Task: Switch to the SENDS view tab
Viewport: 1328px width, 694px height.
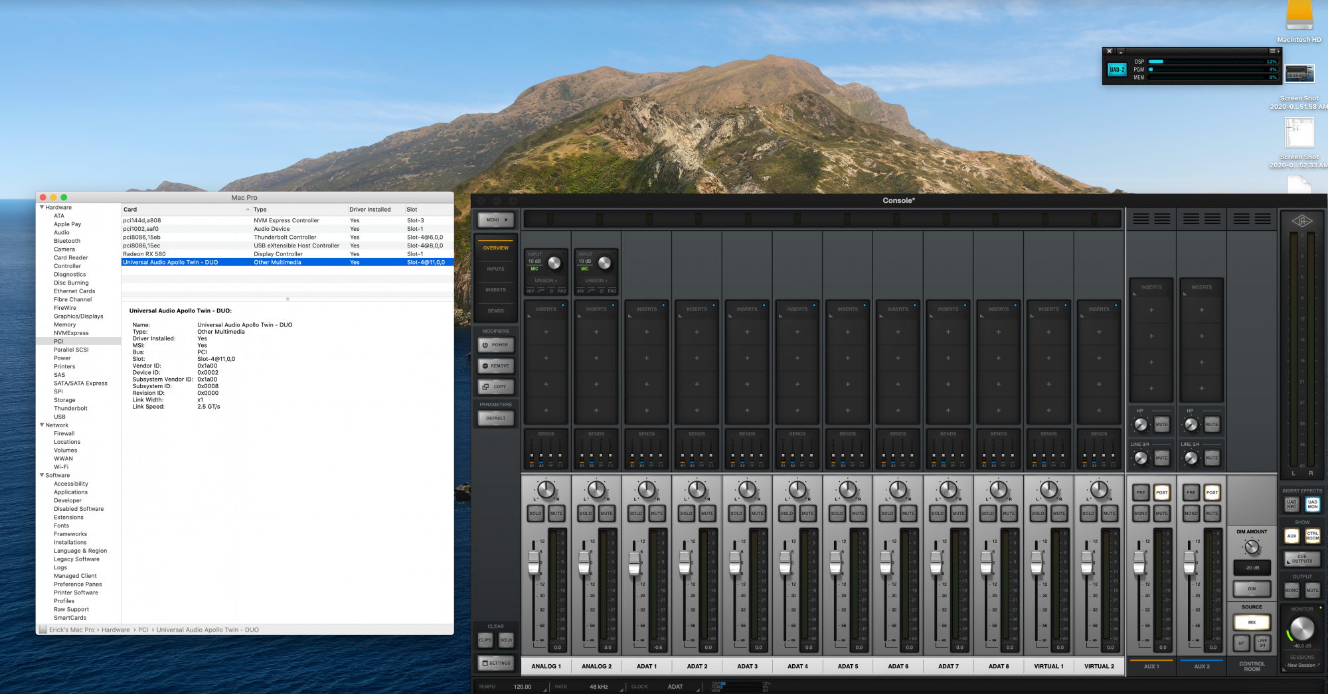Action: click(x=495, y=311)
